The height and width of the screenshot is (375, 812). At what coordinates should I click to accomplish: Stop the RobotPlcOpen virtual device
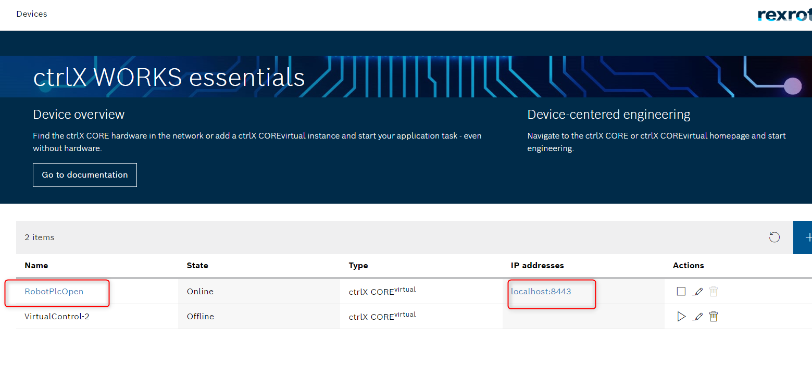tap(681, 292)
